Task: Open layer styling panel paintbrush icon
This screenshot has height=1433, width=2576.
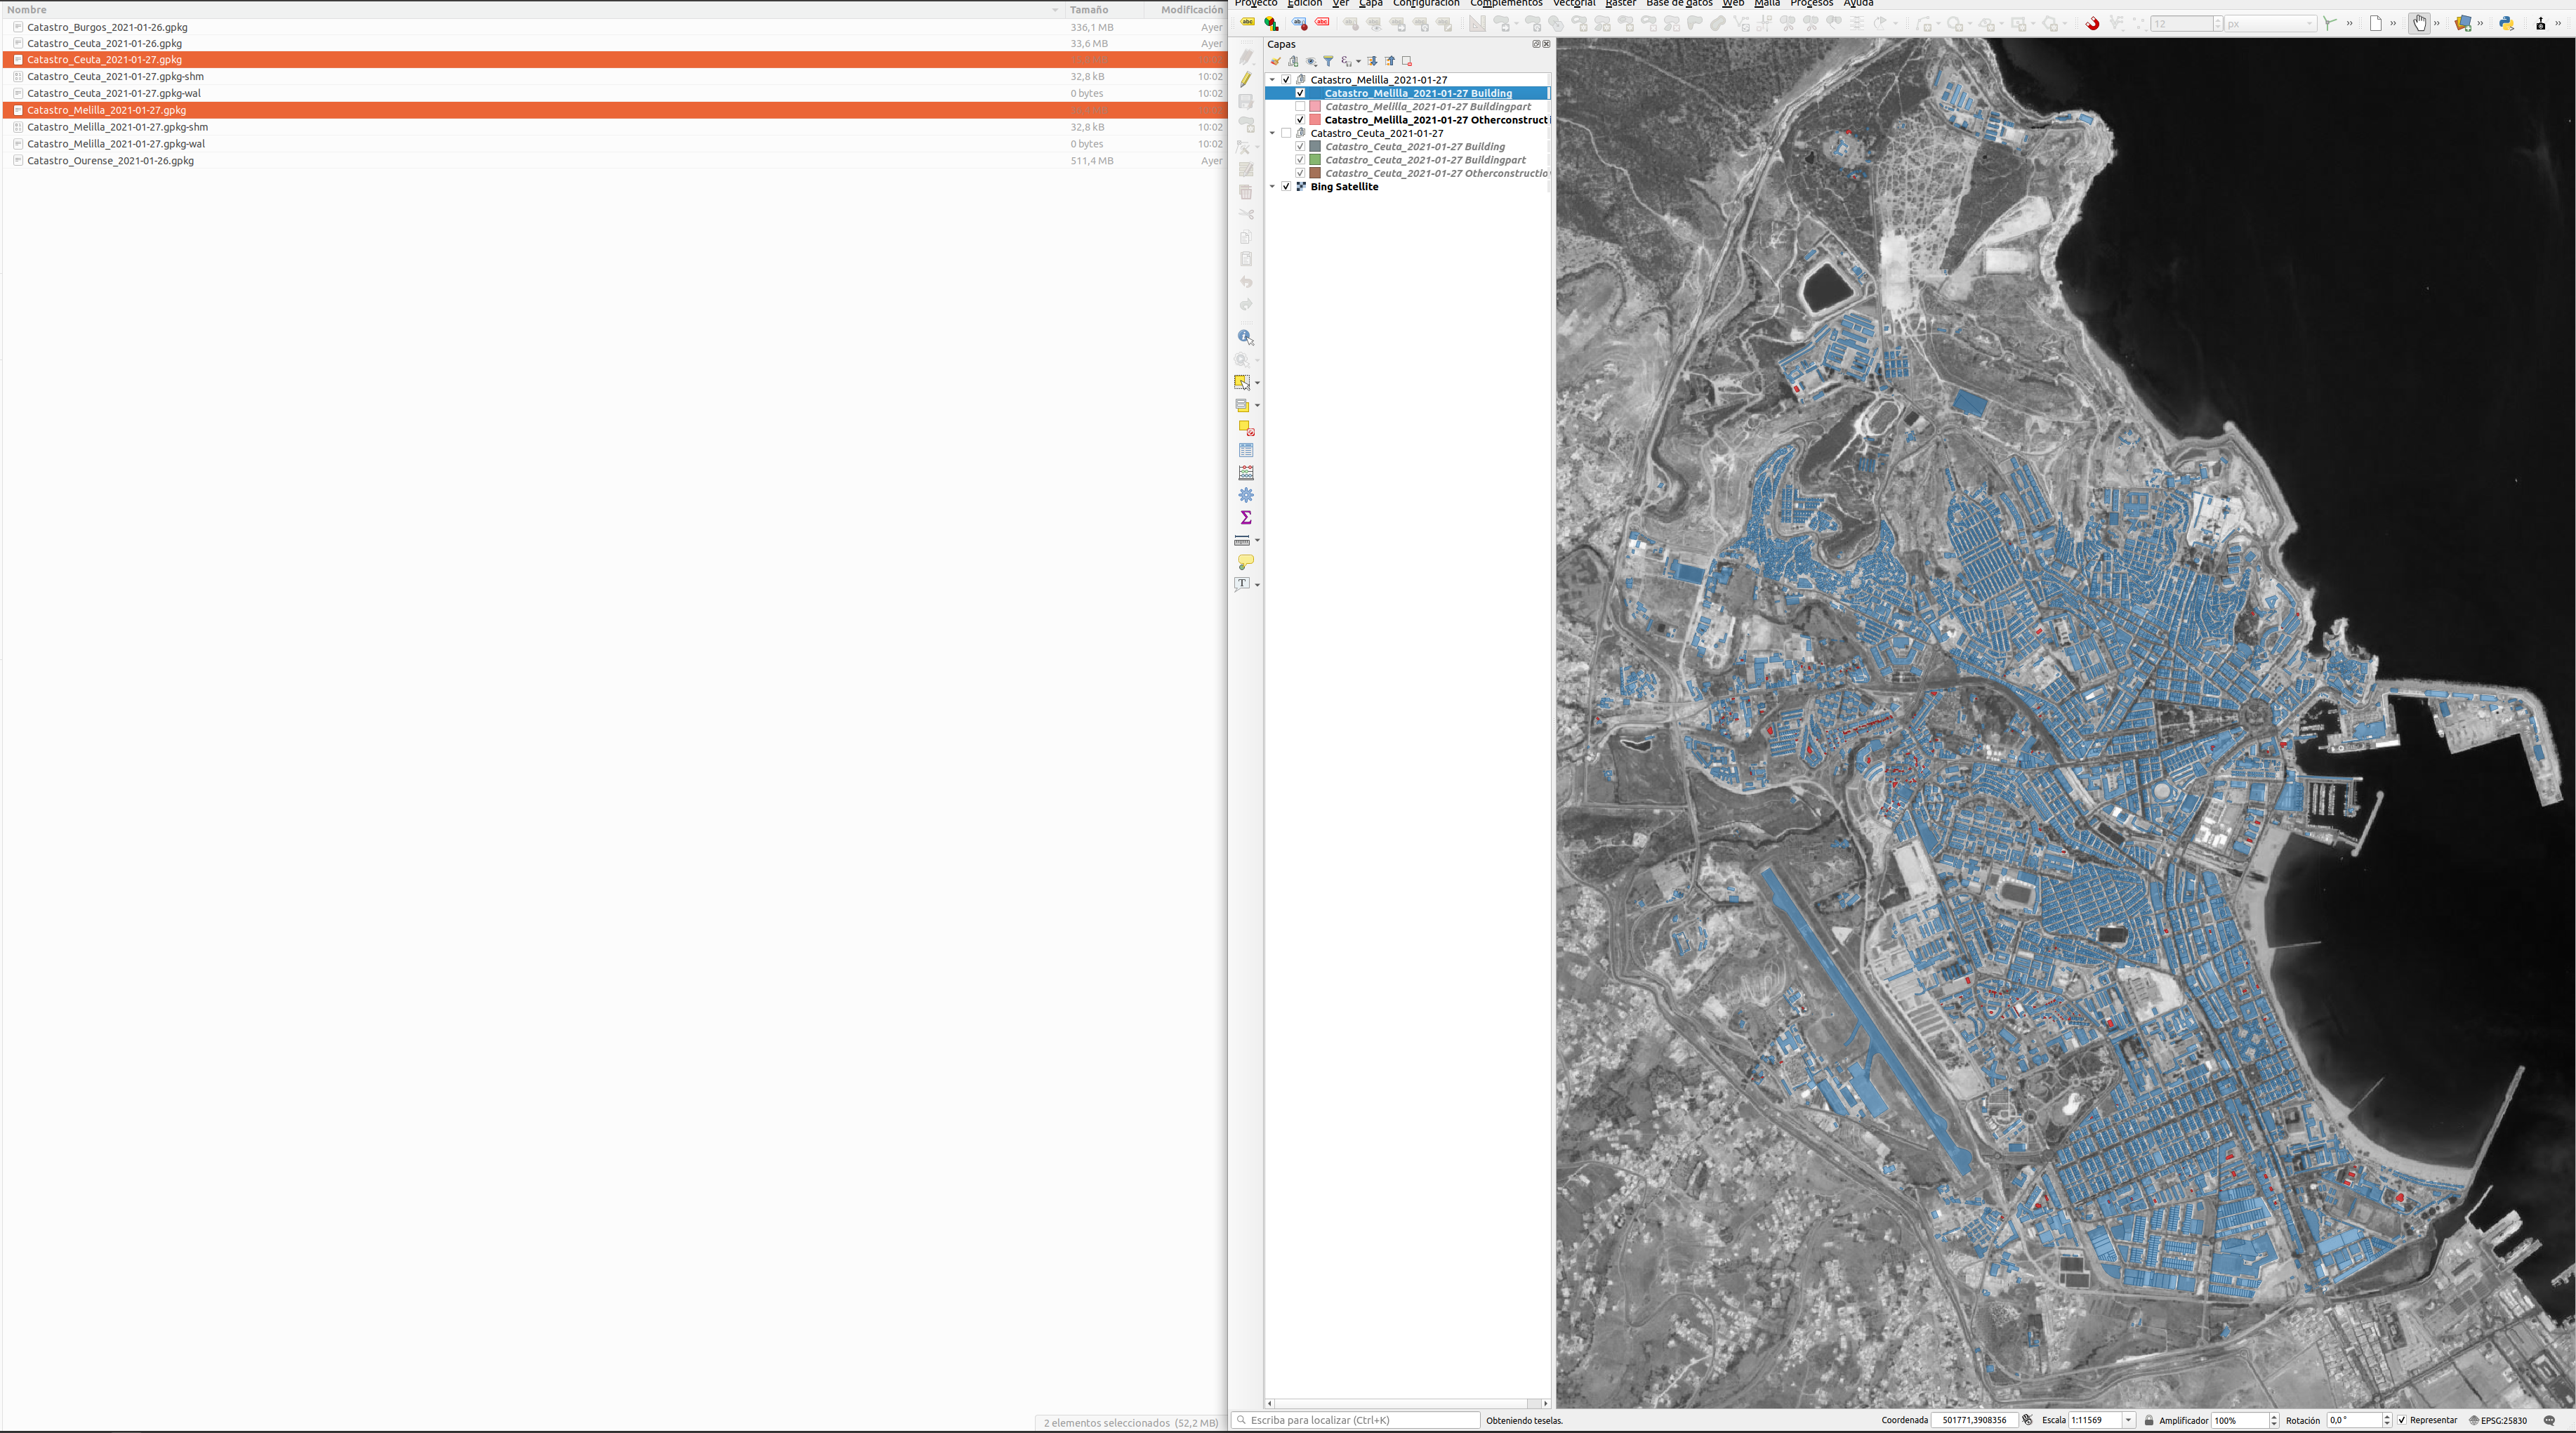Action: [x=1275, y=61]
